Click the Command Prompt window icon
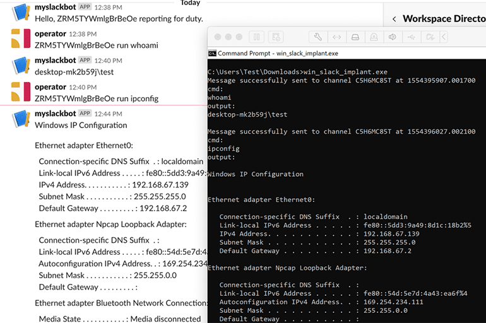This screenshot has height=323, width=486. tap(212, 54)
